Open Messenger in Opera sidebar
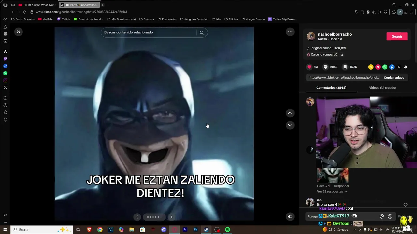 tap(5, 66)
